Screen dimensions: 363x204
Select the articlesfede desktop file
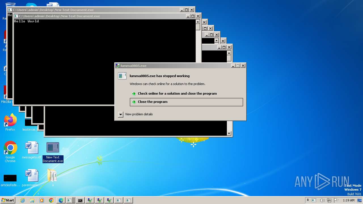10,180
